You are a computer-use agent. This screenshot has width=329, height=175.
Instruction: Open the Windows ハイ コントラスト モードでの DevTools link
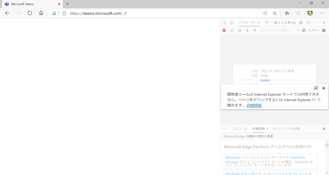tap(265, 157)
